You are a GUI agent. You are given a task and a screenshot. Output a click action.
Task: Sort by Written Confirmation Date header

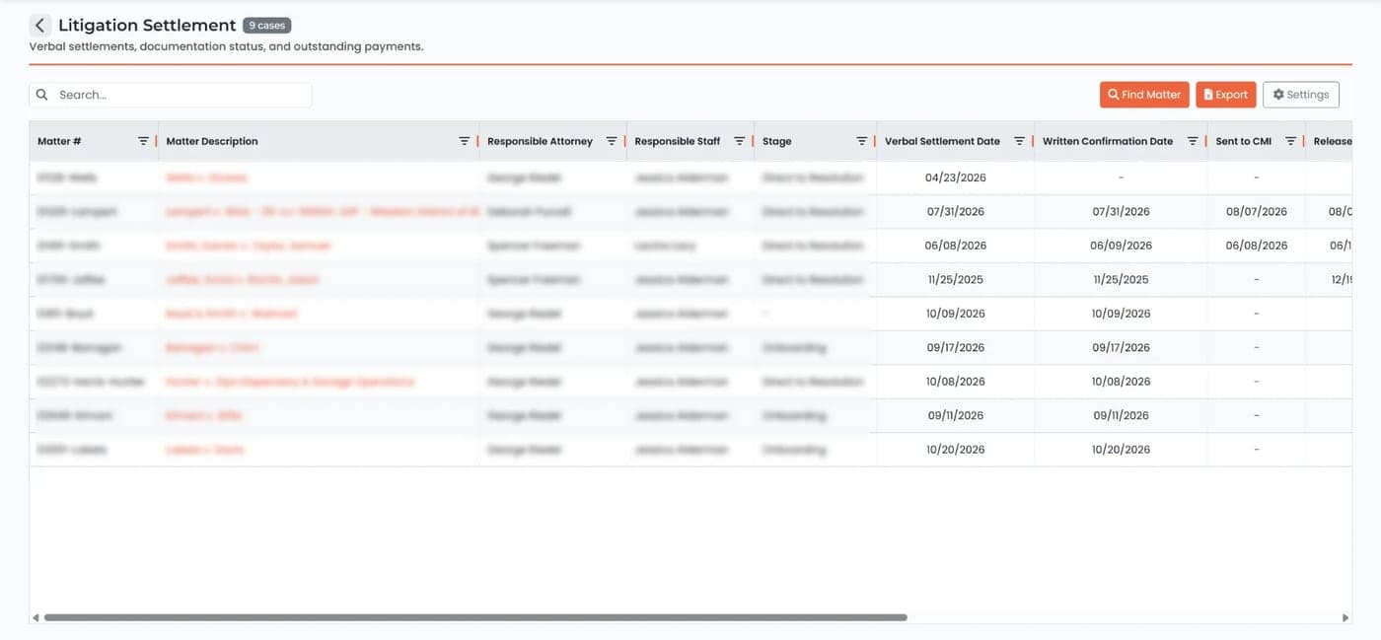click(1108, 141)
